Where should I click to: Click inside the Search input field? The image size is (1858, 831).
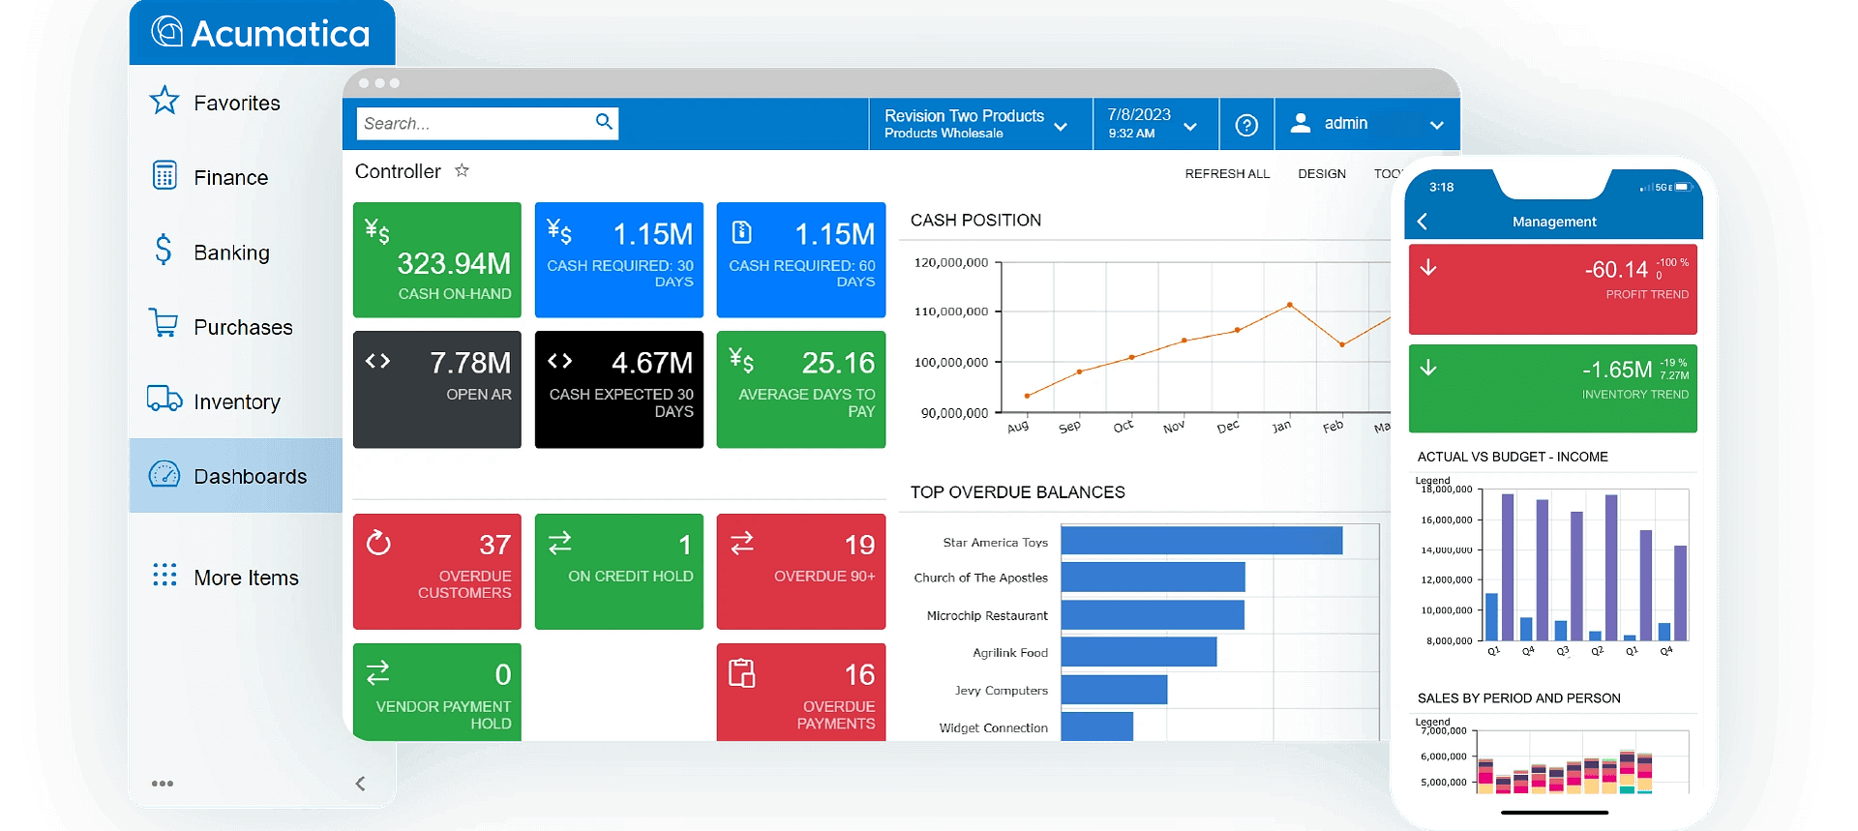[474, 124]
